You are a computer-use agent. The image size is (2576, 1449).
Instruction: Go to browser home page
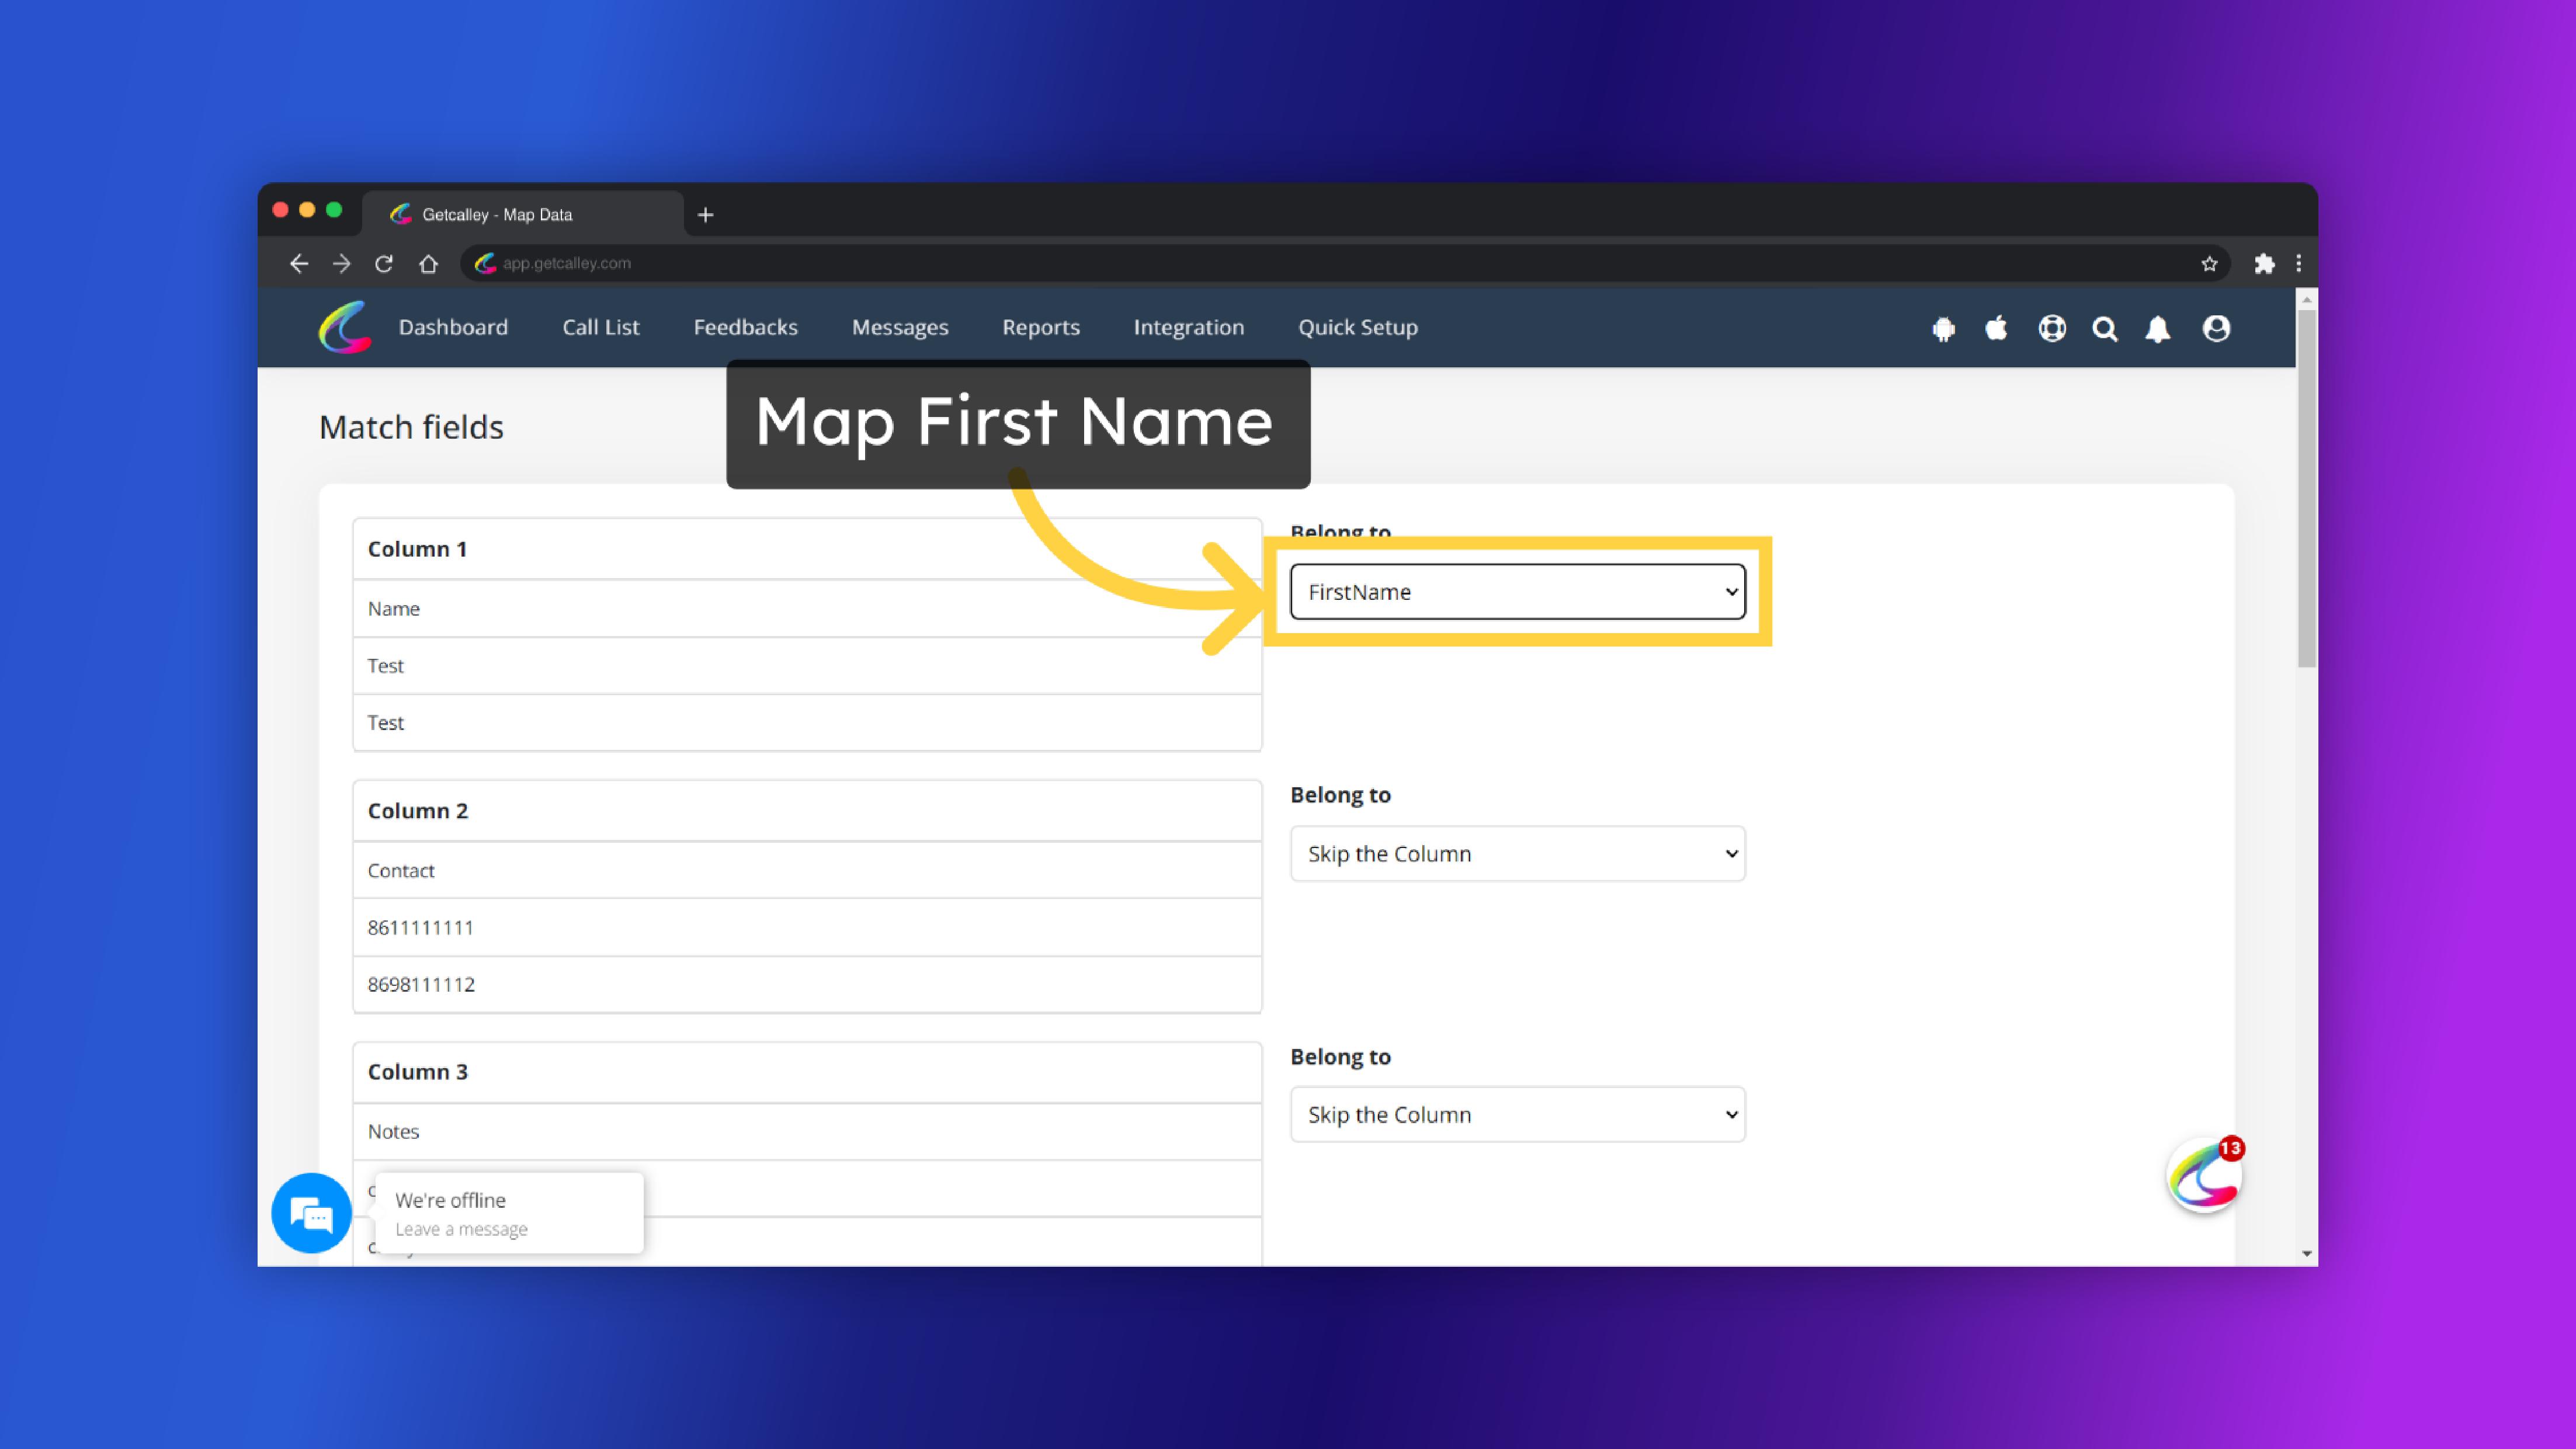[x=428, y=264]
